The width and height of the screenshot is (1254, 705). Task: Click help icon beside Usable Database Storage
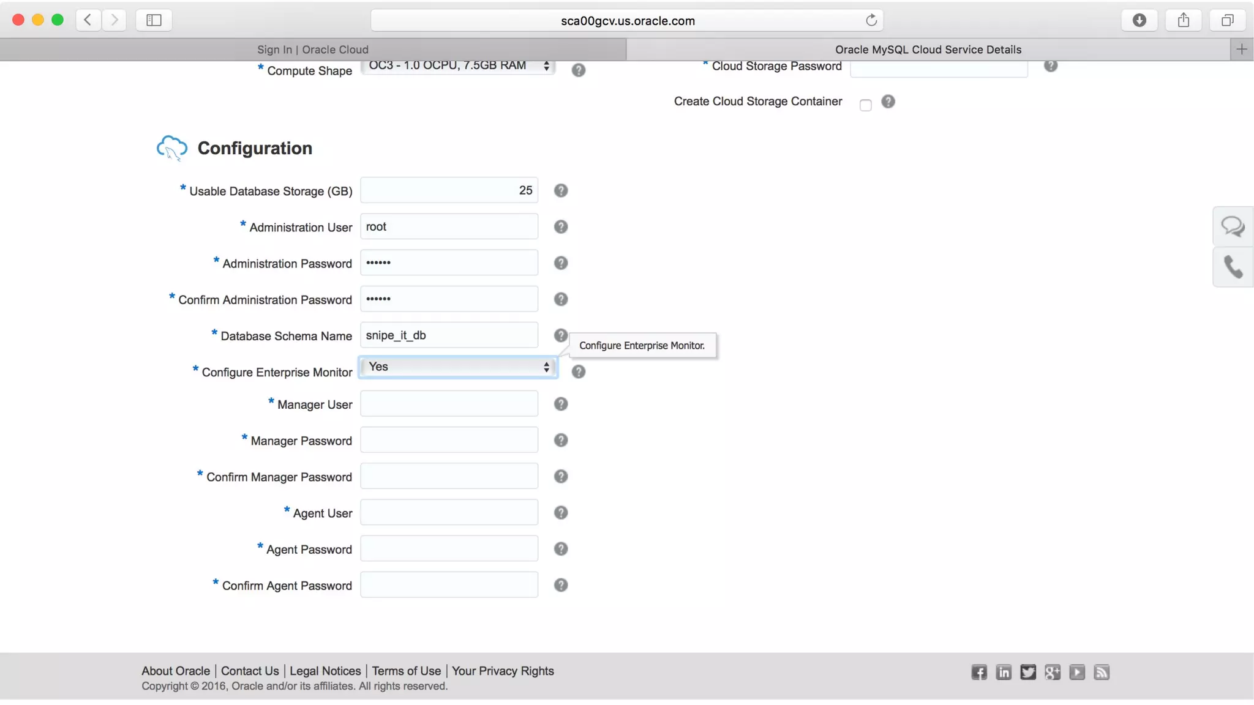pyautogui.click(x=560, y=191)
